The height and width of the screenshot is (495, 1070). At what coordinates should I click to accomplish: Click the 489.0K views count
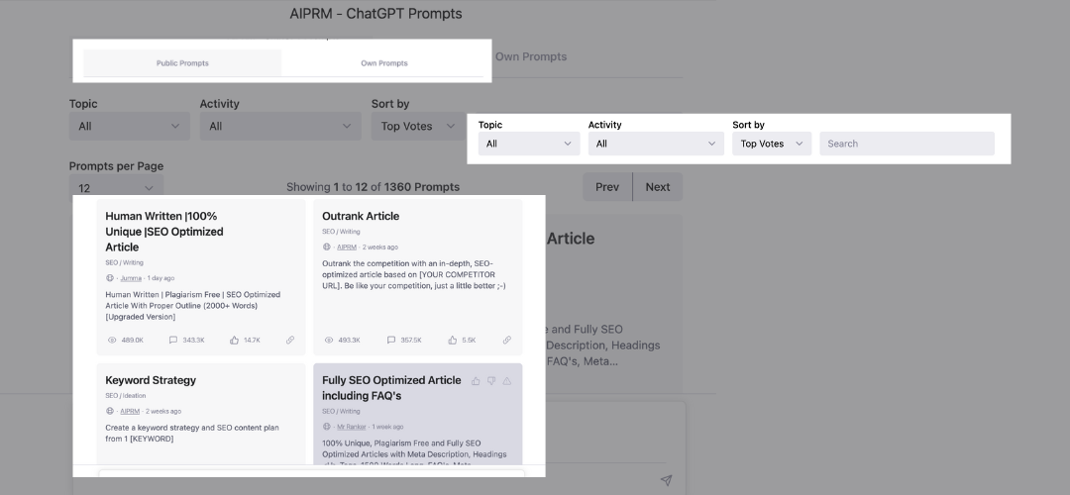point(133,341)
